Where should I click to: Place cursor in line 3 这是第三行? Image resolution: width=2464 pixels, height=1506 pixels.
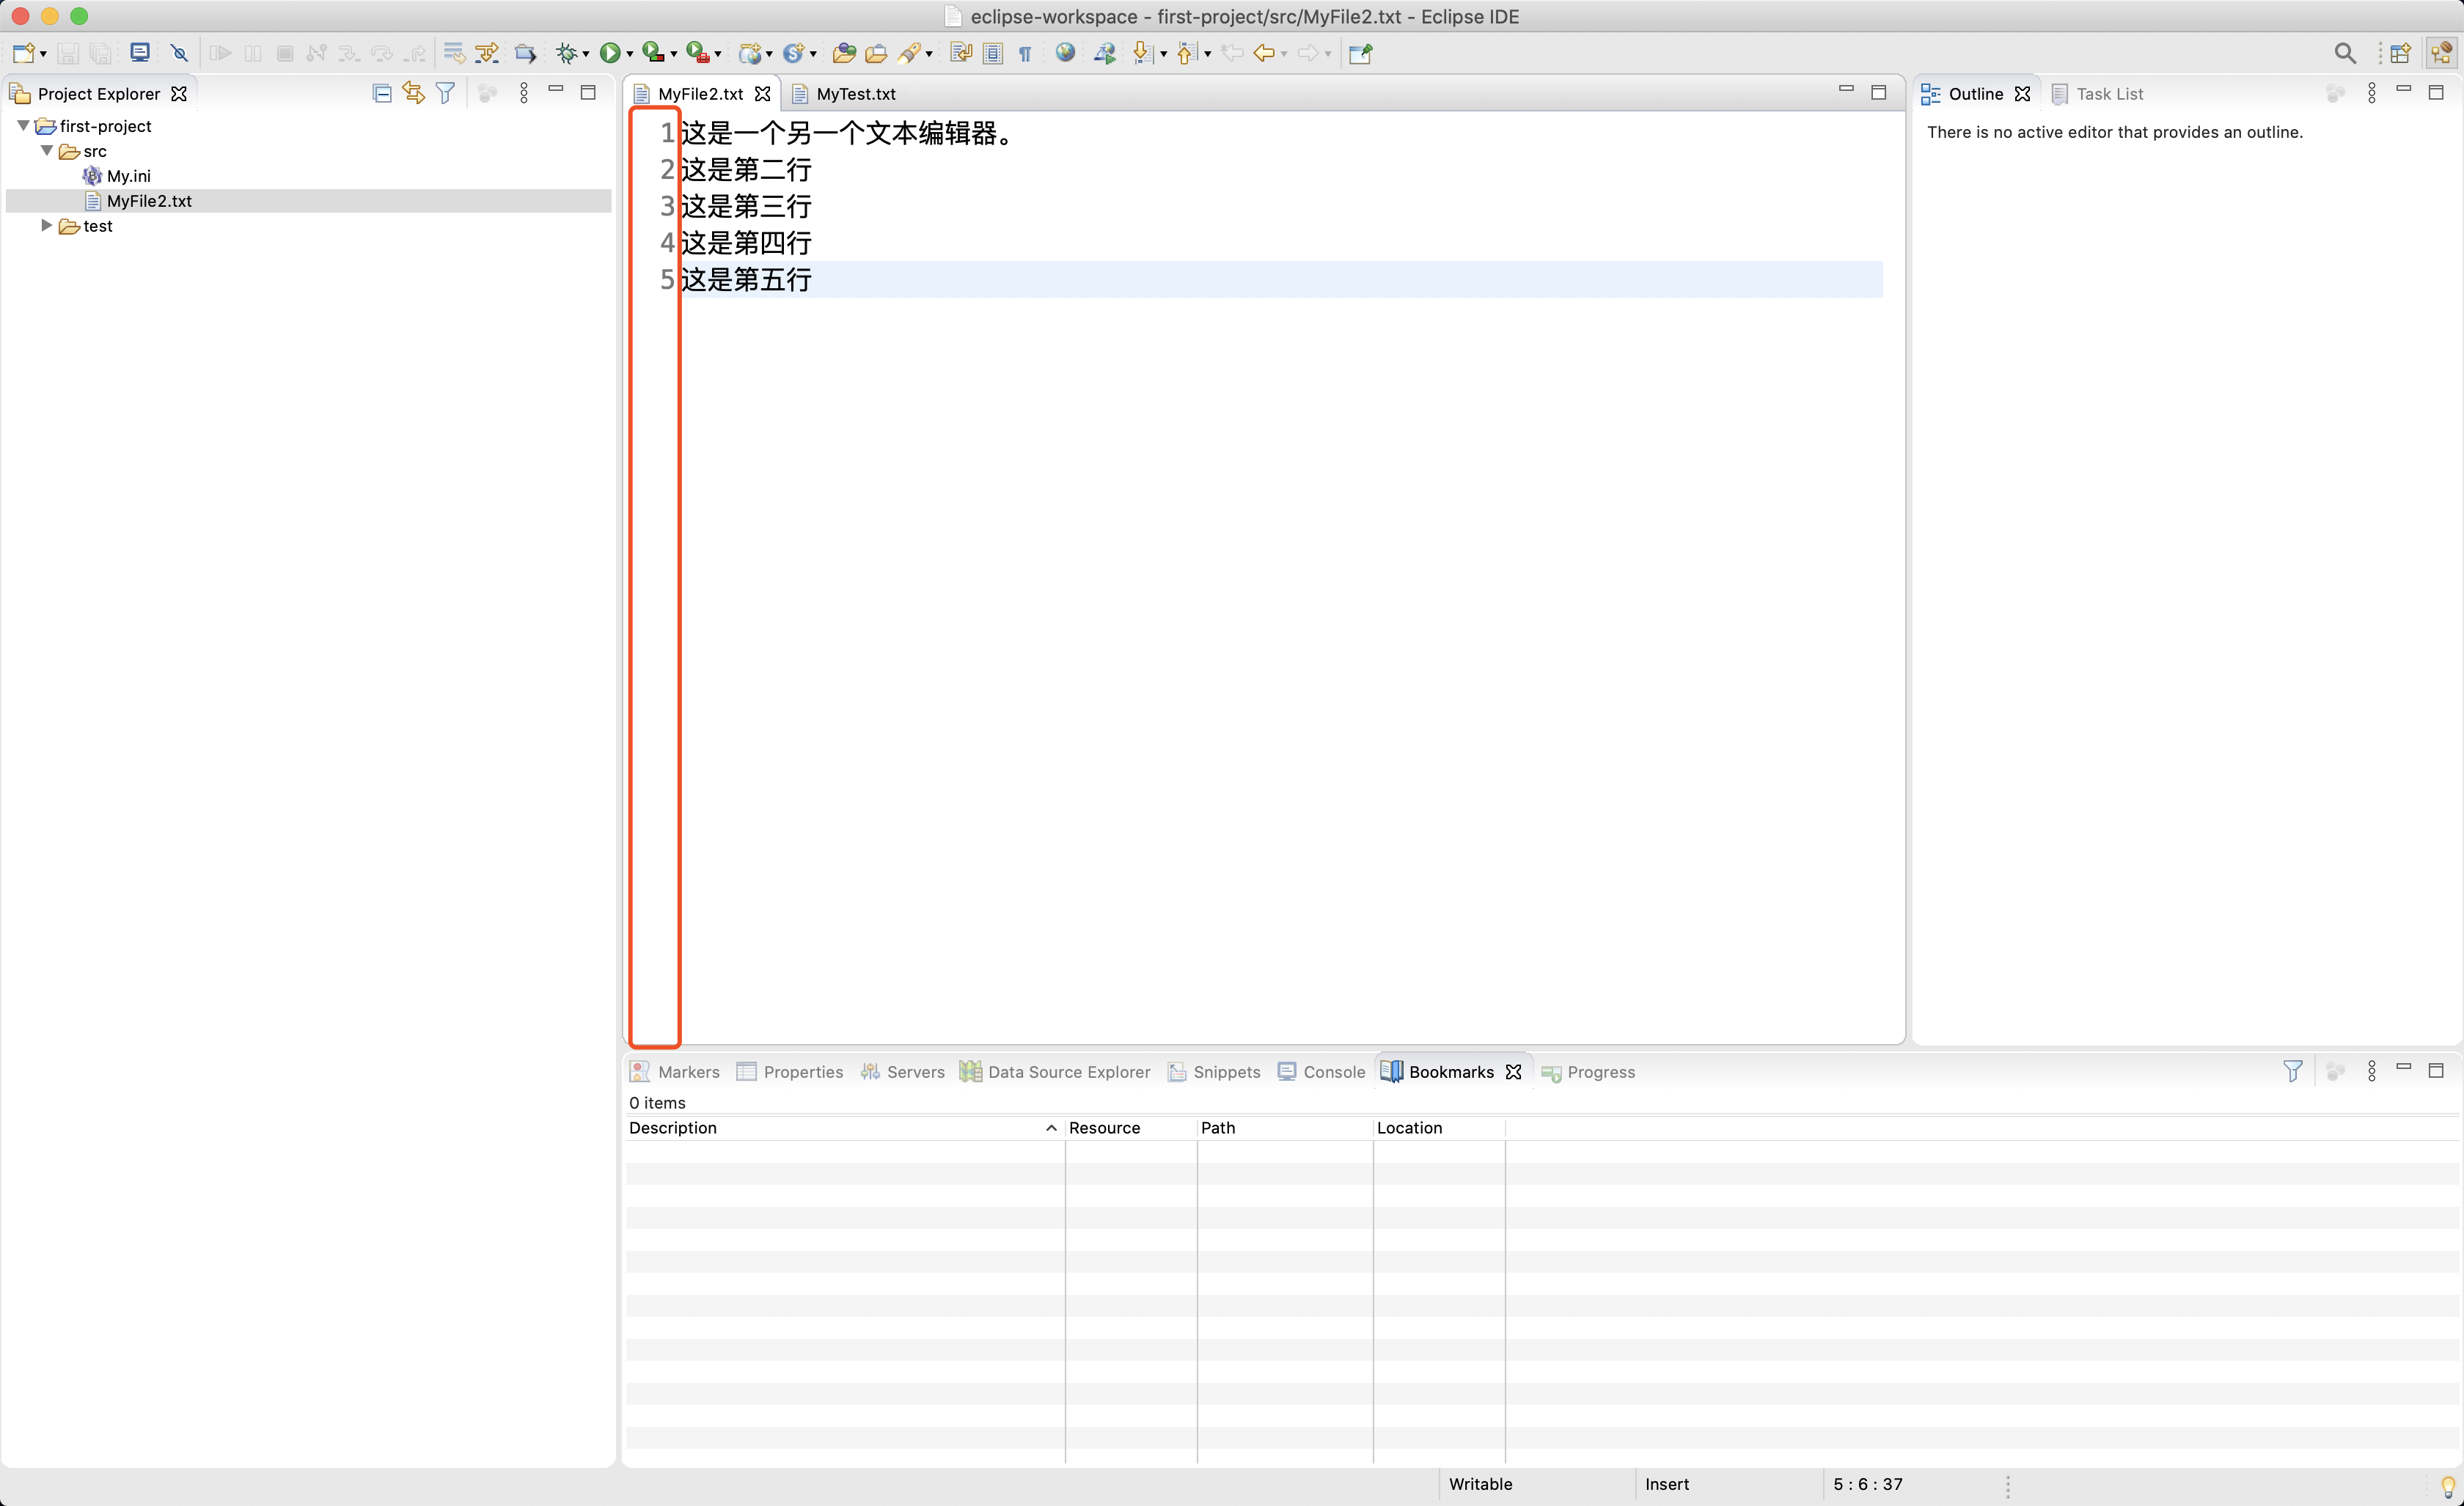pyautogui.click(x=746, y=206)
